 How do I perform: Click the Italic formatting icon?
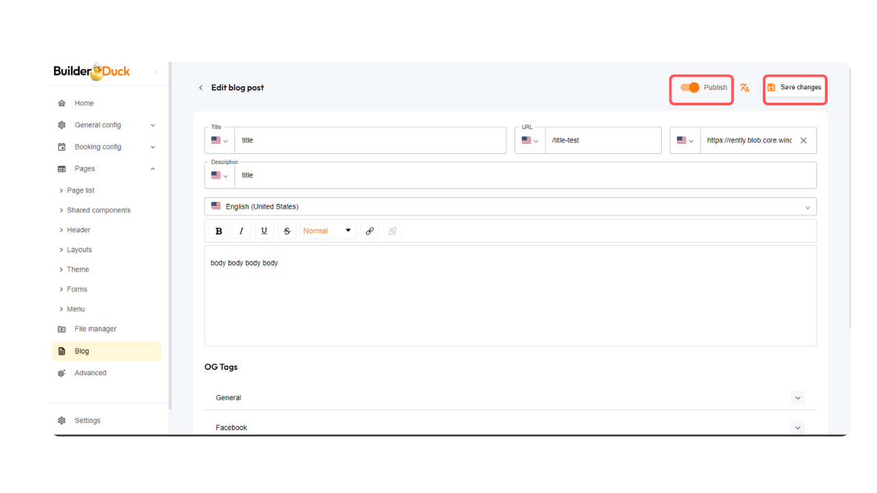241,231
